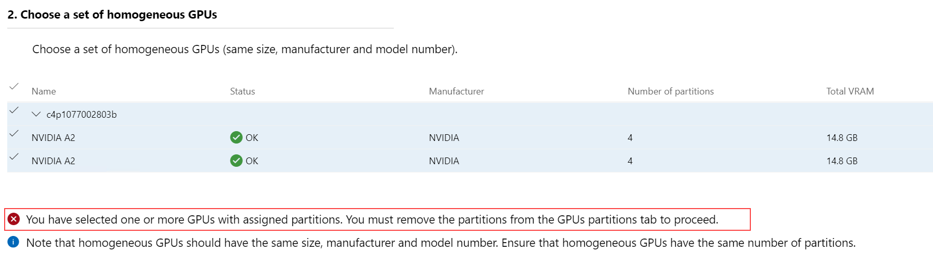Collapse the c4p1077002803b group chevron
Viewport: 933px width, 253px height.
point(36,114)
